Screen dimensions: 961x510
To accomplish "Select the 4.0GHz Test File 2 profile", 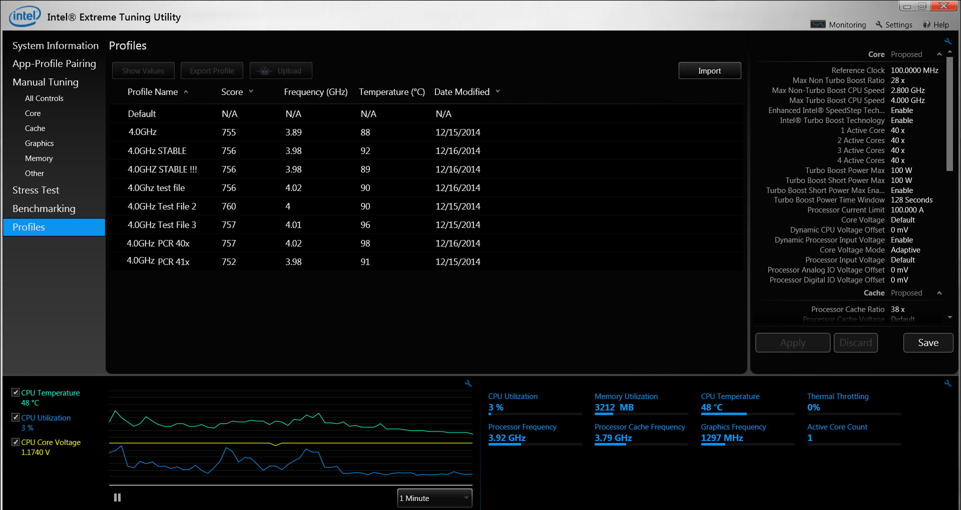I will pyautogui.click(x=162, y=206).
